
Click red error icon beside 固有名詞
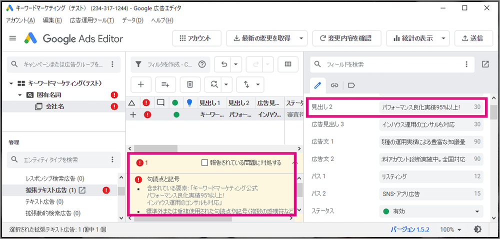click(x=114, y=94)
